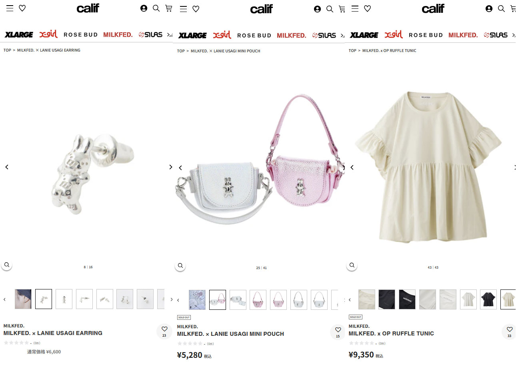This screenshot has width=516, height=371.
Task: Zoom the earring image with the magnifier button
Action: click(7, 265)
